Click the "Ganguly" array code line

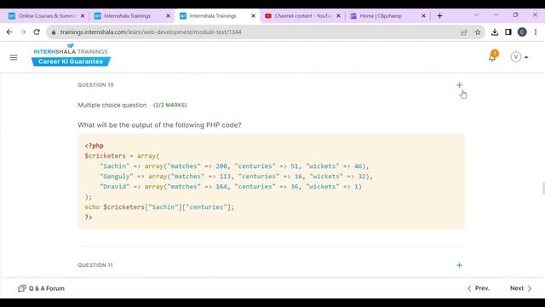coord(236,177)
